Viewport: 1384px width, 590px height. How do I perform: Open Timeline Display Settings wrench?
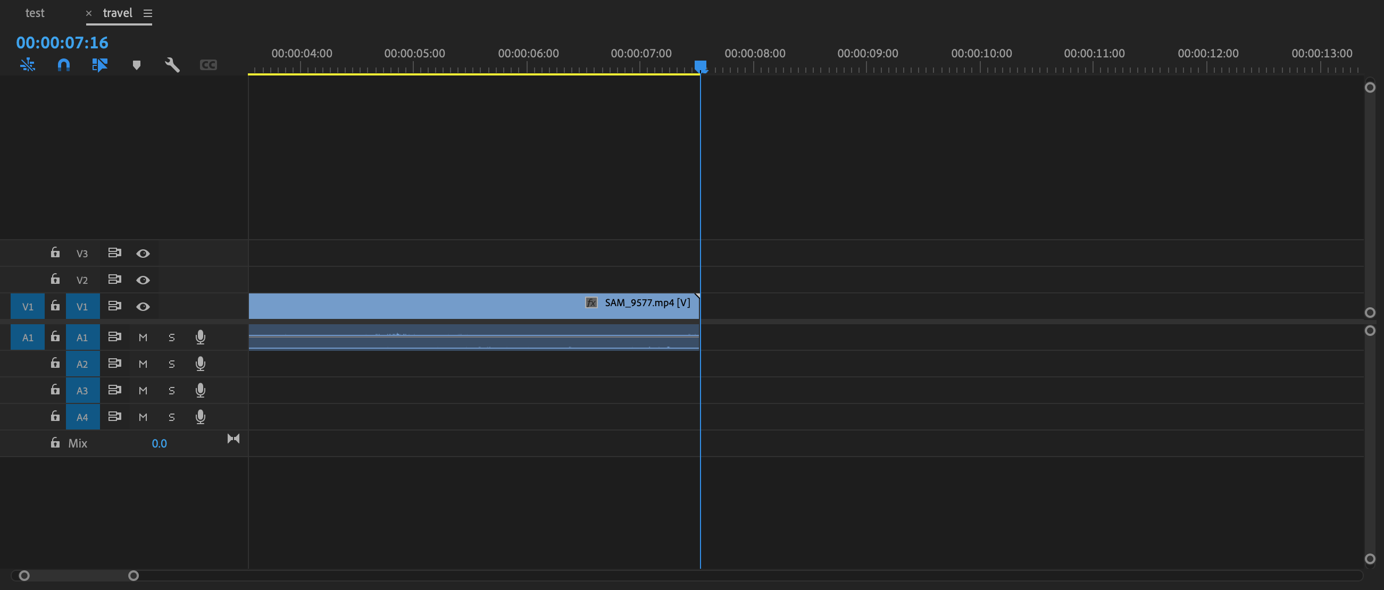click(x=172, y=65)
